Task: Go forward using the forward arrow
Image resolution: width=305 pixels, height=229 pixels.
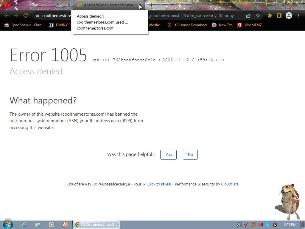Action: 16,16
